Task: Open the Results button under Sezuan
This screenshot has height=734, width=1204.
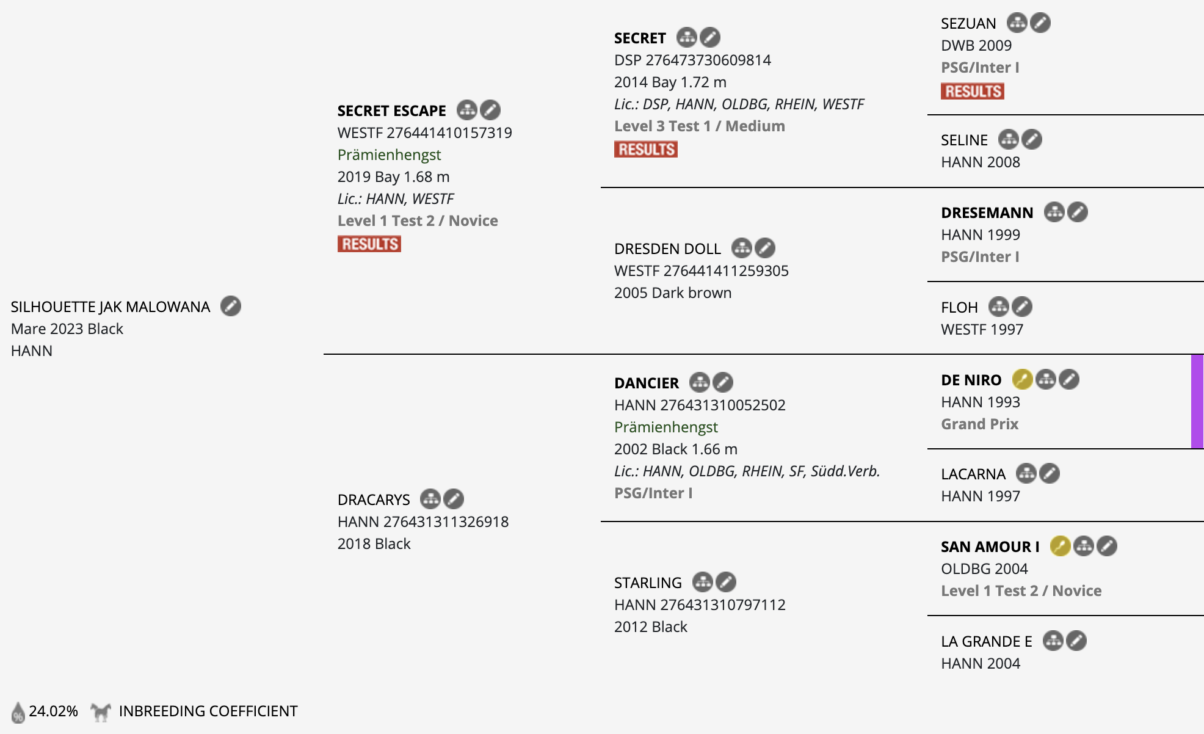Action: click(x=973, y=91)
